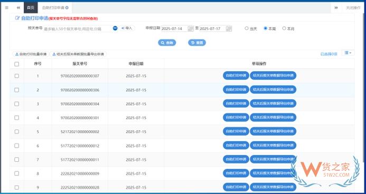
Task: Select the 本周 radio button
Action: (x=266, y=28)
